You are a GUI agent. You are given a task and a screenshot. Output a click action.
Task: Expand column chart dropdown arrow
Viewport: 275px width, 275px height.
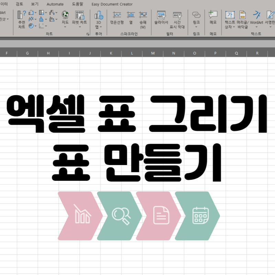point(35,13)
